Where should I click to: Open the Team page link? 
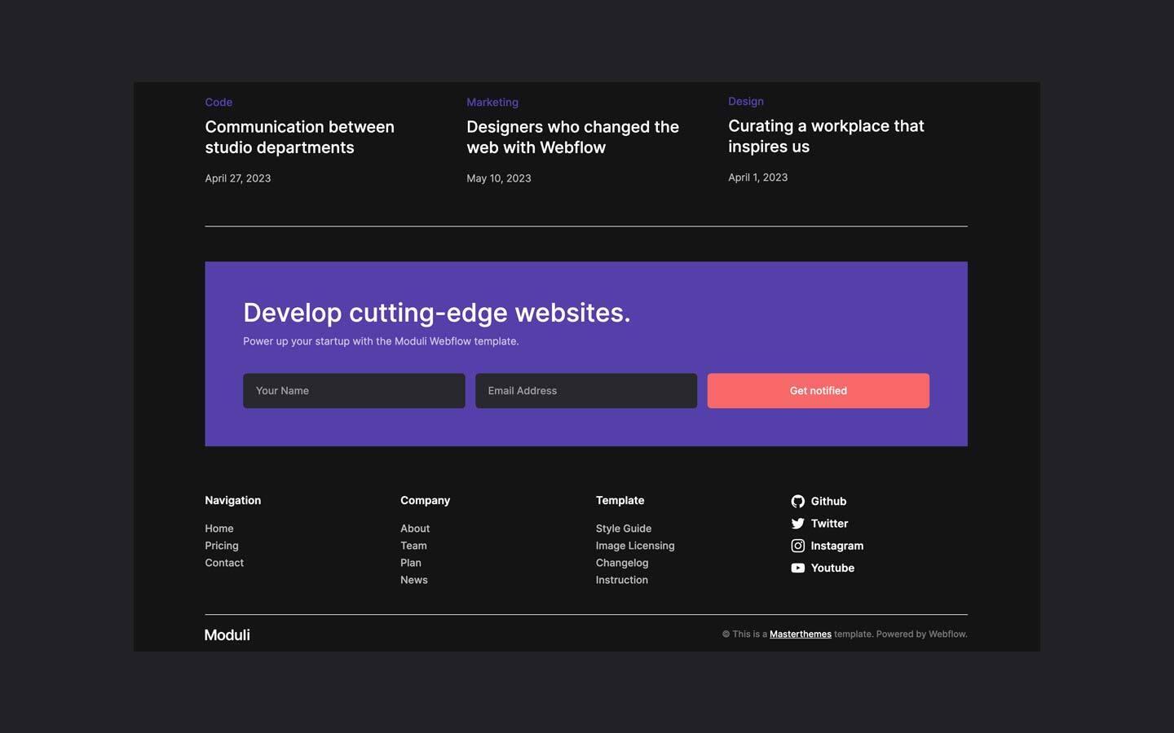tap(413, 545)
